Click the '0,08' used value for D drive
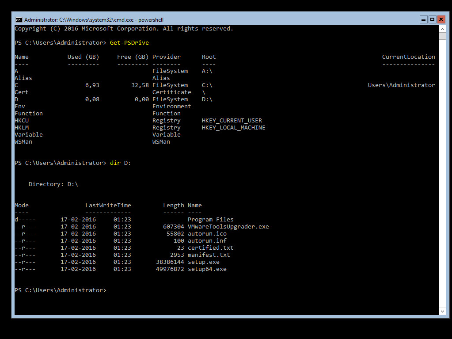The height and width of the screenshot is (339, 452). click(92, 99)
